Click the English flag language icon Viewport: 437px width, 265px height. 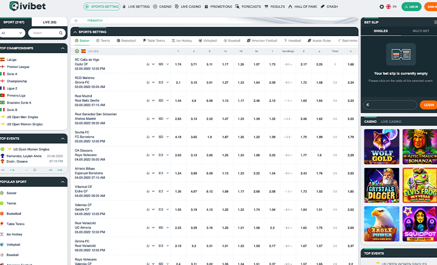click(x=388, y=7)
